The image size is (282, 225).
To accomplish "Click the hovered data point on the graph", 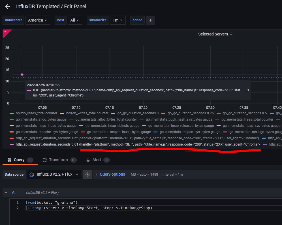I will (x=22, y=75).
